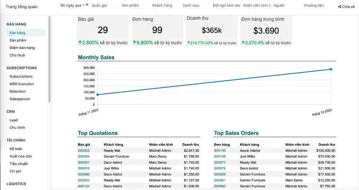Click the tháng 12 2023 data point
This screenshot has height=190, width=359.
(331, 69)
